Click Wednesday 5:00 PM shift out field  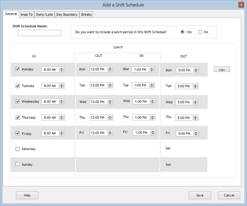click(x=187, y=102)
